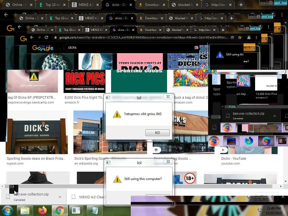Click the taskbar icon right of Chrome
Image resolution: width=288 pixels, height=216 pixels.
click(76, 210)
